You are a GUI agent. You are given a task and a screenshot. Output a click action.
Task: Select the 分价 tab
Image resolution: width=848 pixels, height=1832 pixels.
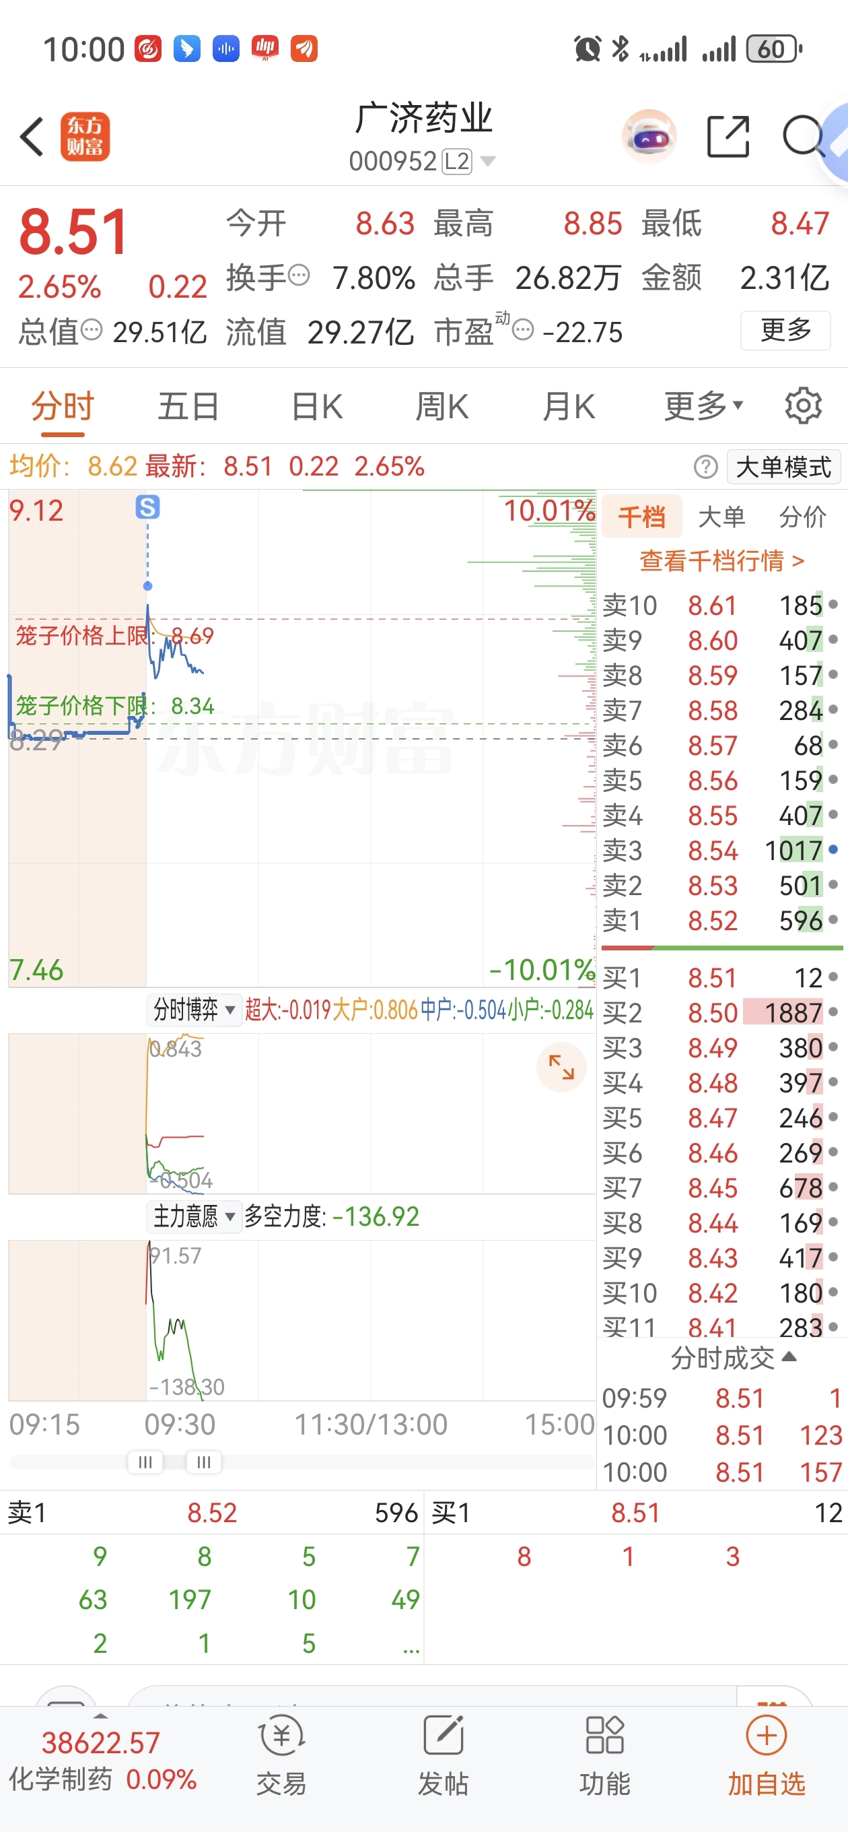(802, 517)
